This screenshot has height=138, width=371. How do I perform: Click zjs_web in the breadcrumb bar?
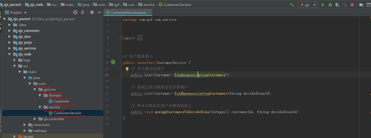click(x=34, y=4)
